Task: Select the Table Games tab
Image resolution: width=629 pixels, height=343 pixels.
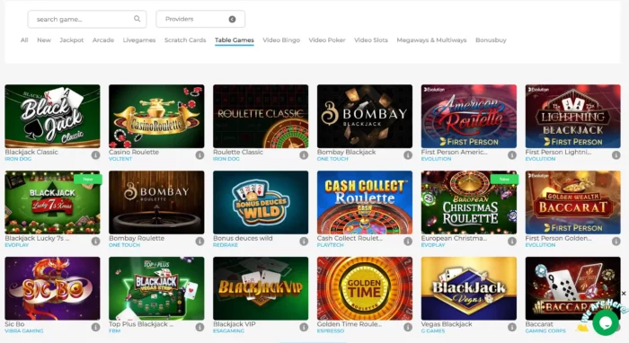Action: coord(235,40)
